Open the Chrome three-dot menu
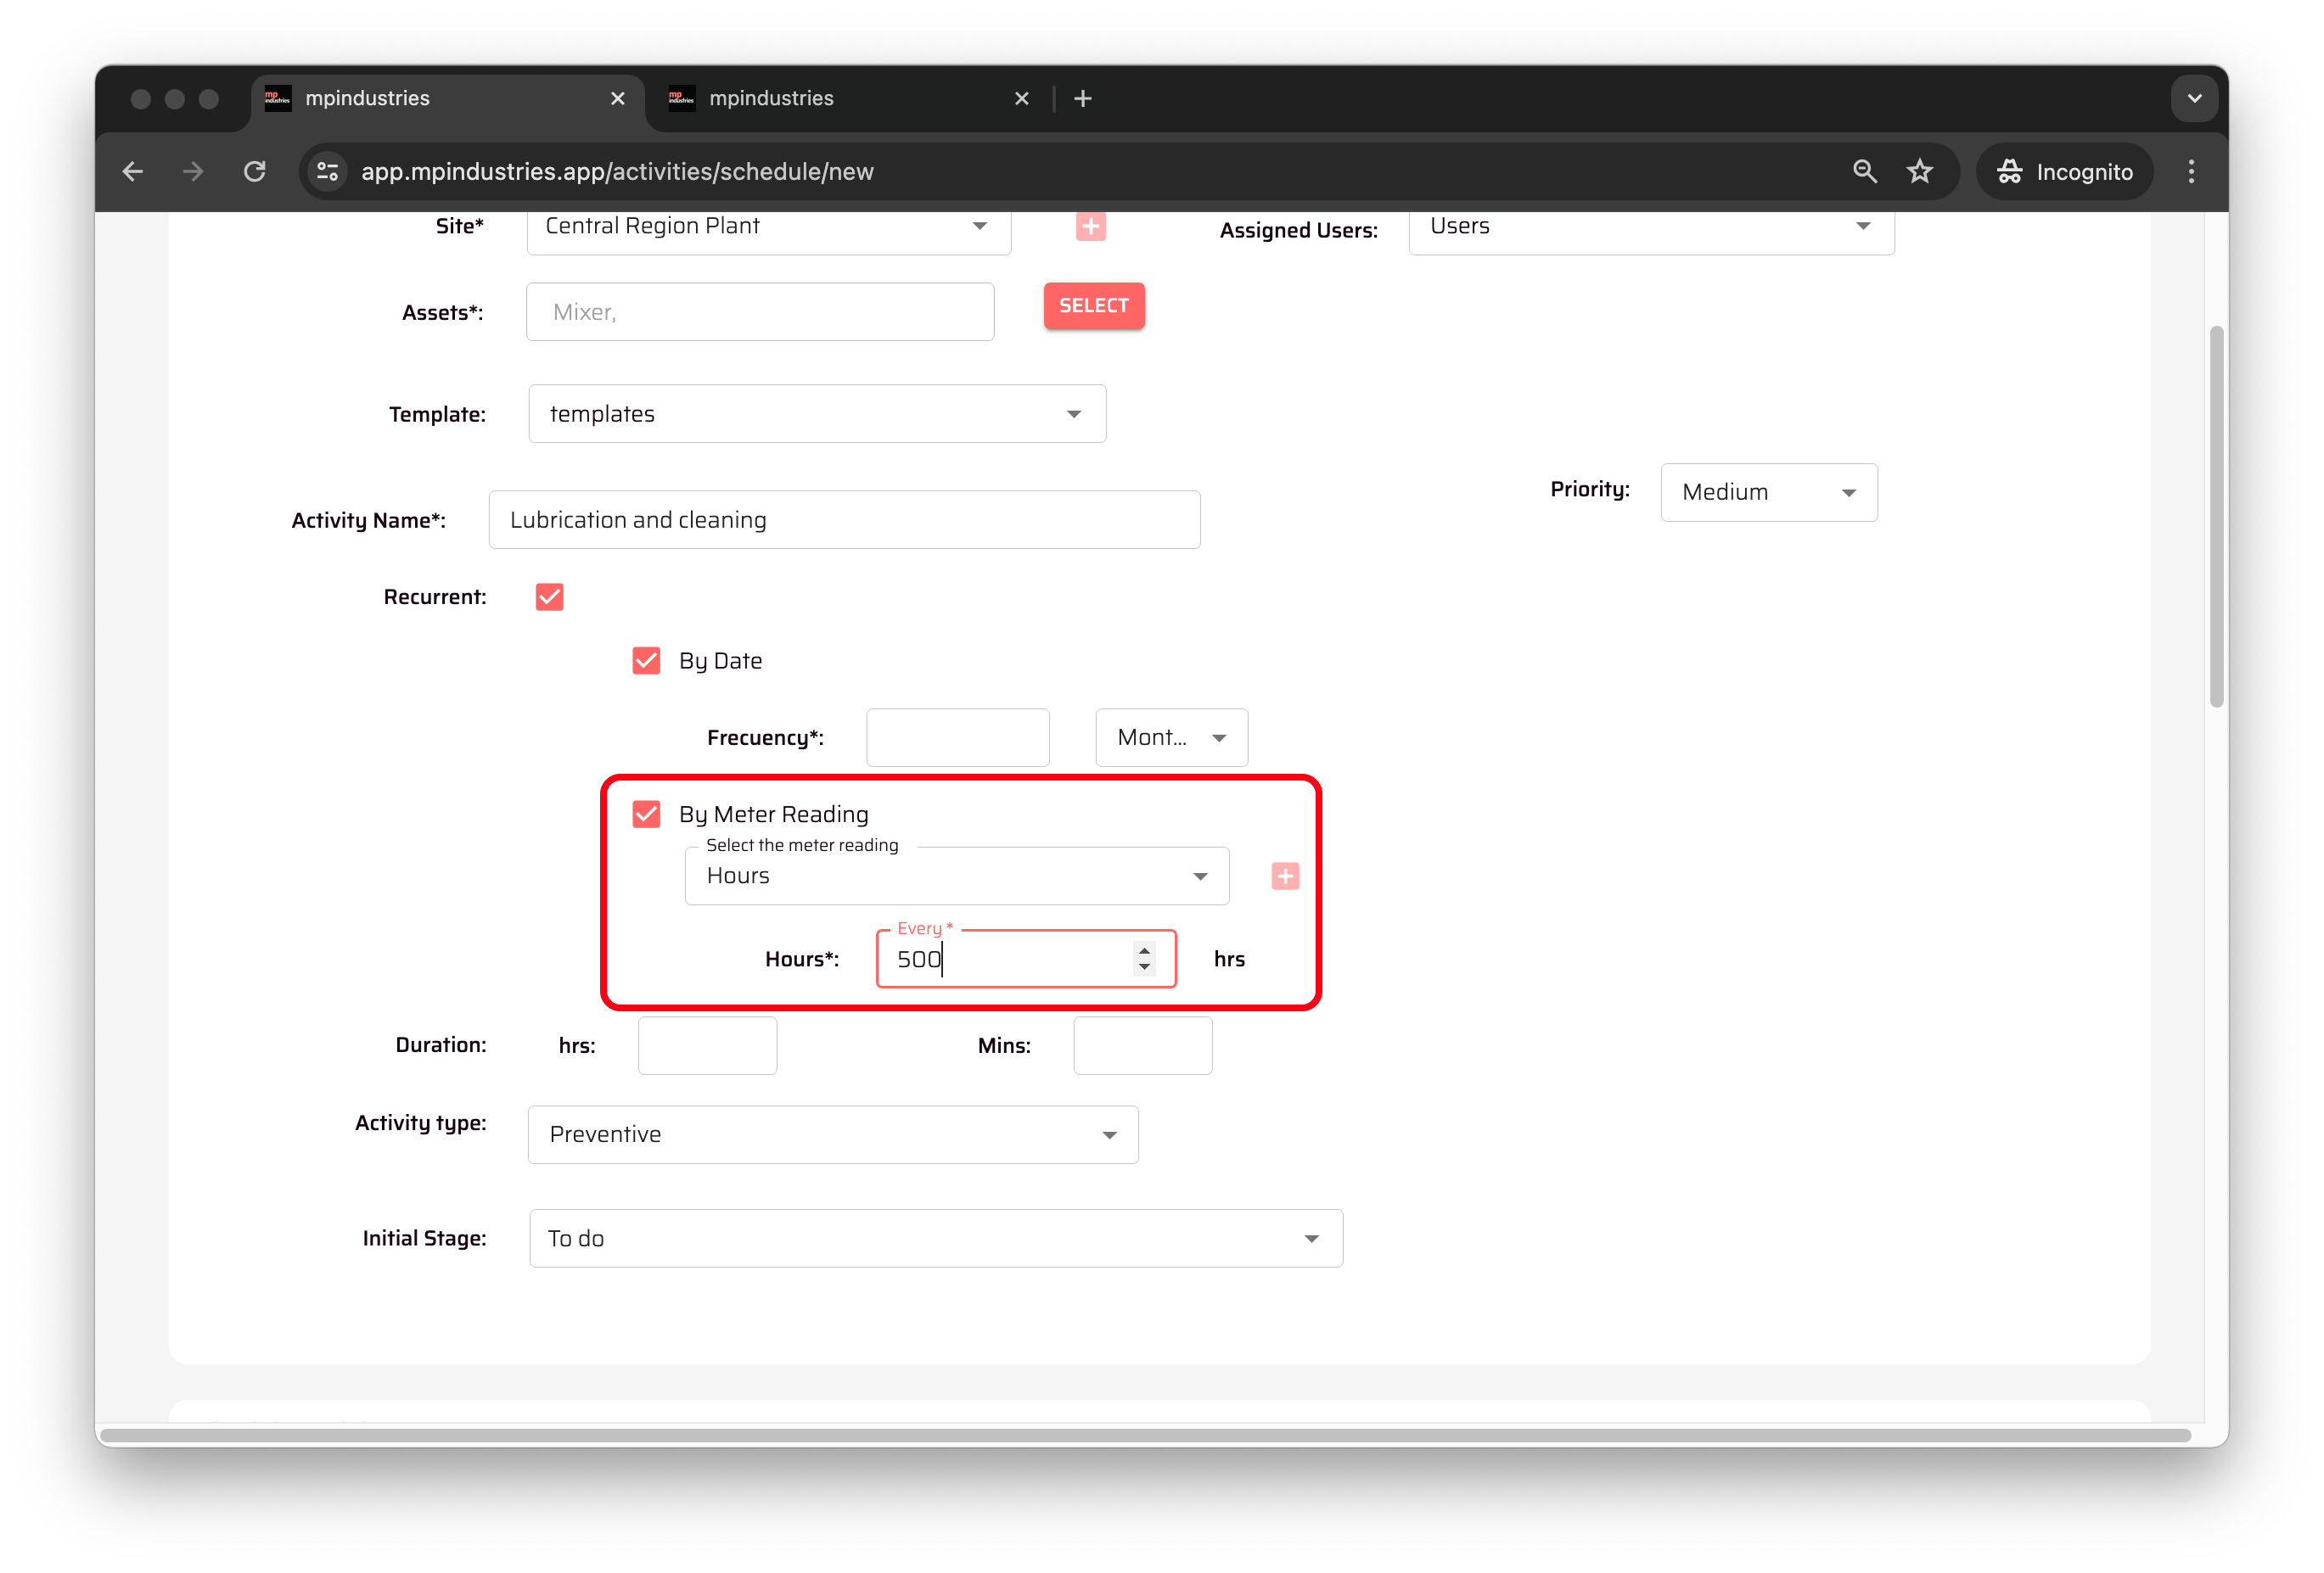Screen dimensions: 2324x1573 click(2191, 172)
